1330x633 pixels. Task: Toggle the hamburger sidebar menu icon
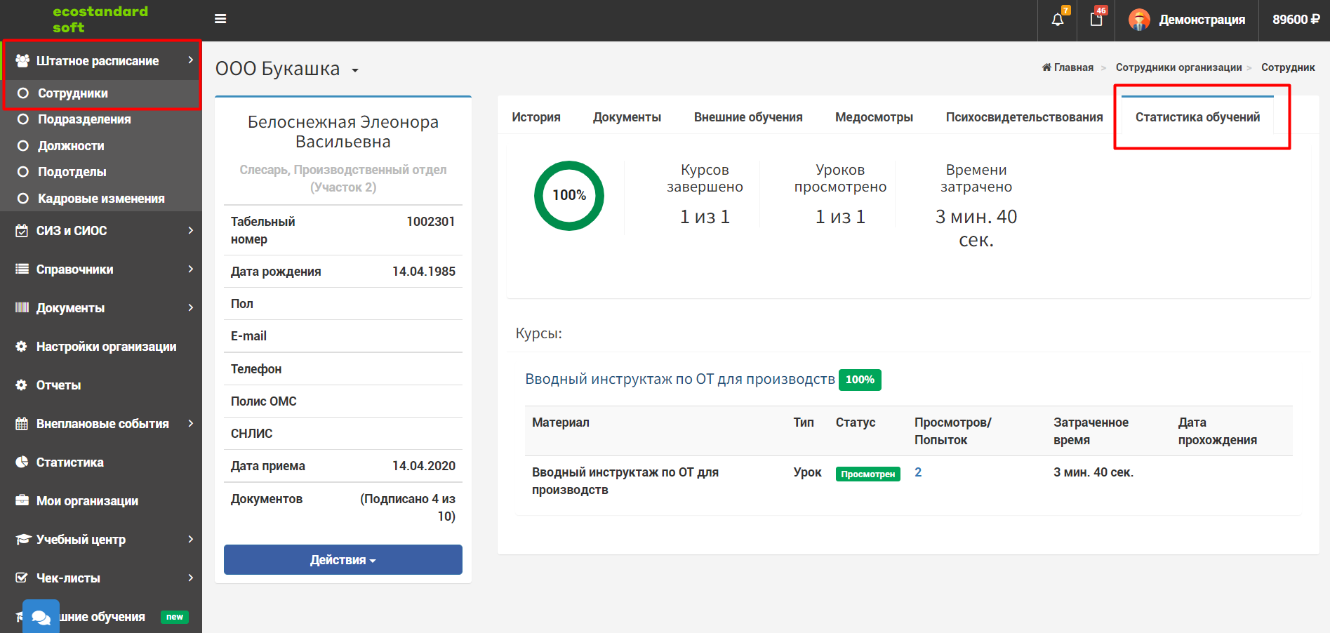point(220,19)
